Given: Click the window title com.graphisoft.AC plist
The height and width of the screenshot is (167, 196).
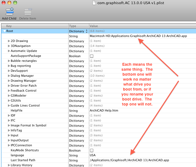Looking at the screenshot, I should [x=131, y=3].
